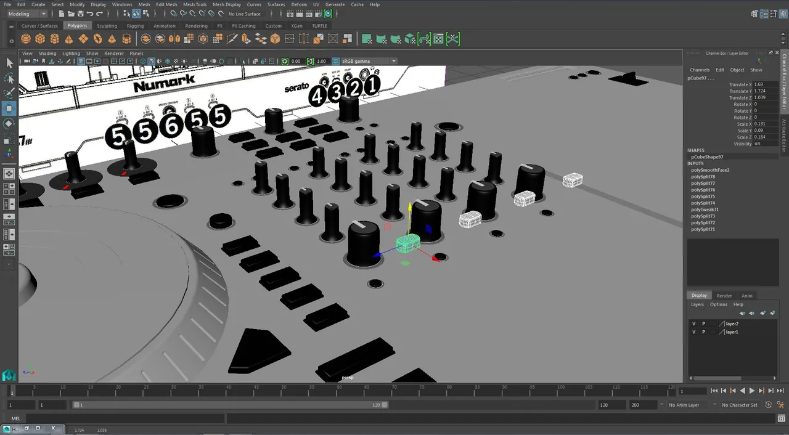Toggle layer1 playback P box
The image size is (789, 435).
click(x=703, y=332)
